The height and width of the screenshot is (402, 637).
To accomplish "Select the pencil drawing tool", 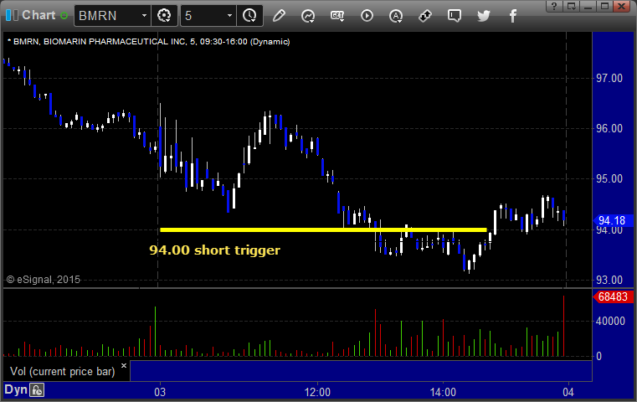I will (279, 16).
